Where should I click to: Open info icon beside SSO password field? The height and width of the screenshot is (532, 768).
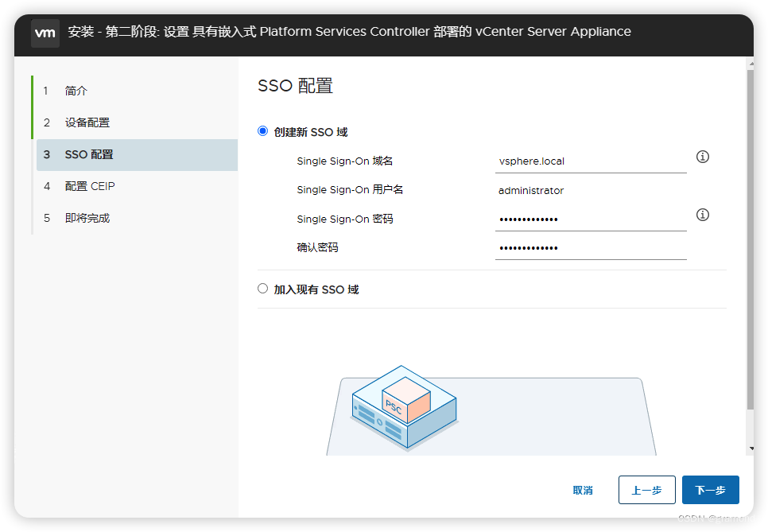coord(702,215)
